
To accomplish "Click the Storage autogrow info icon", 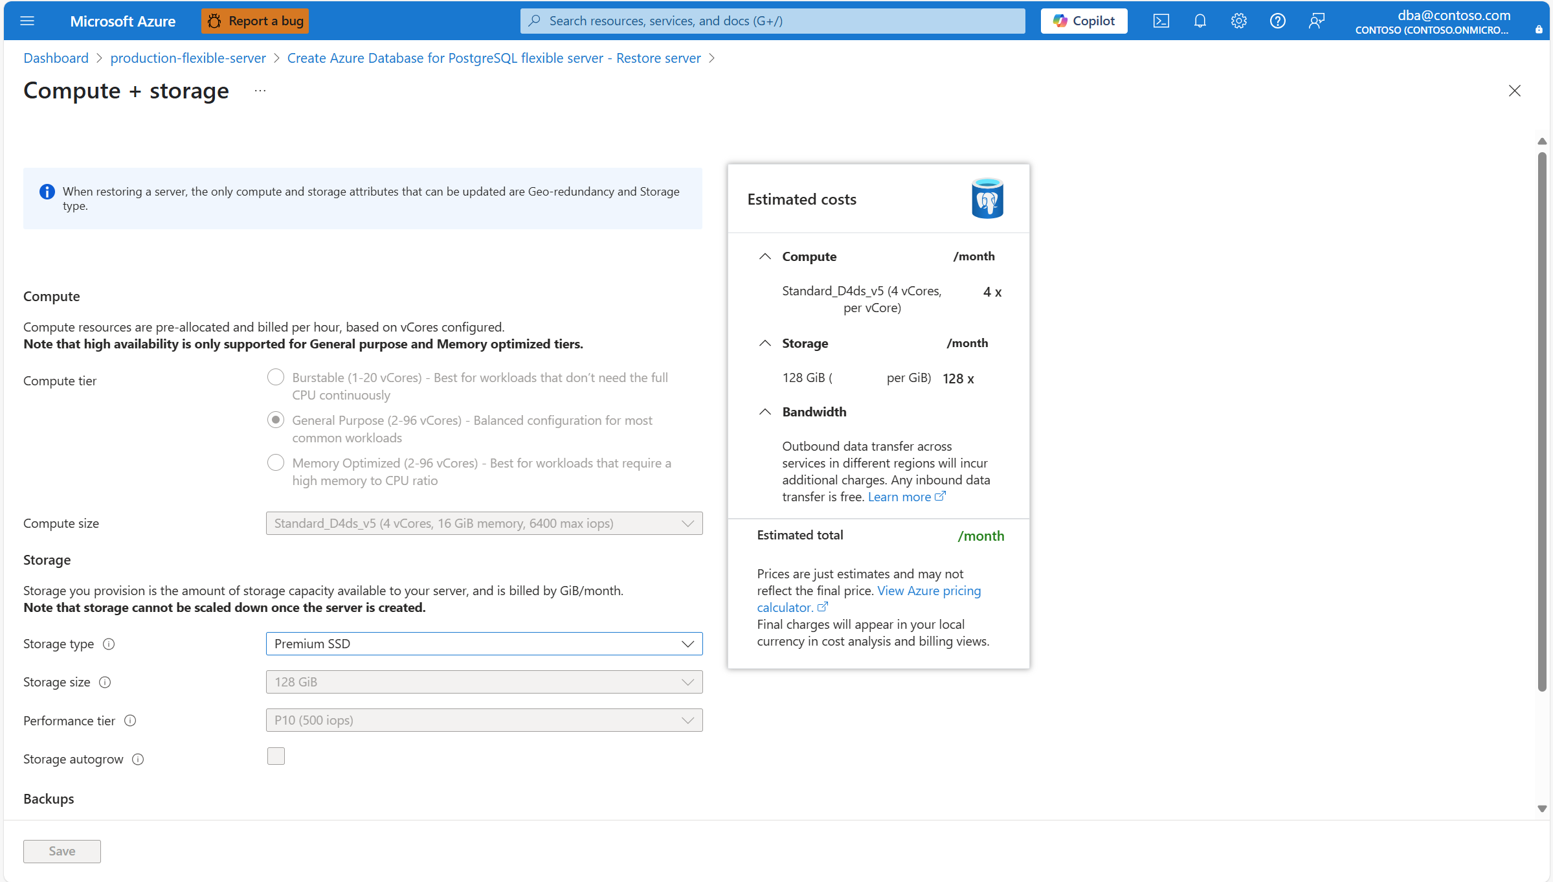I will pyautogui.click(x=138, y=759).
